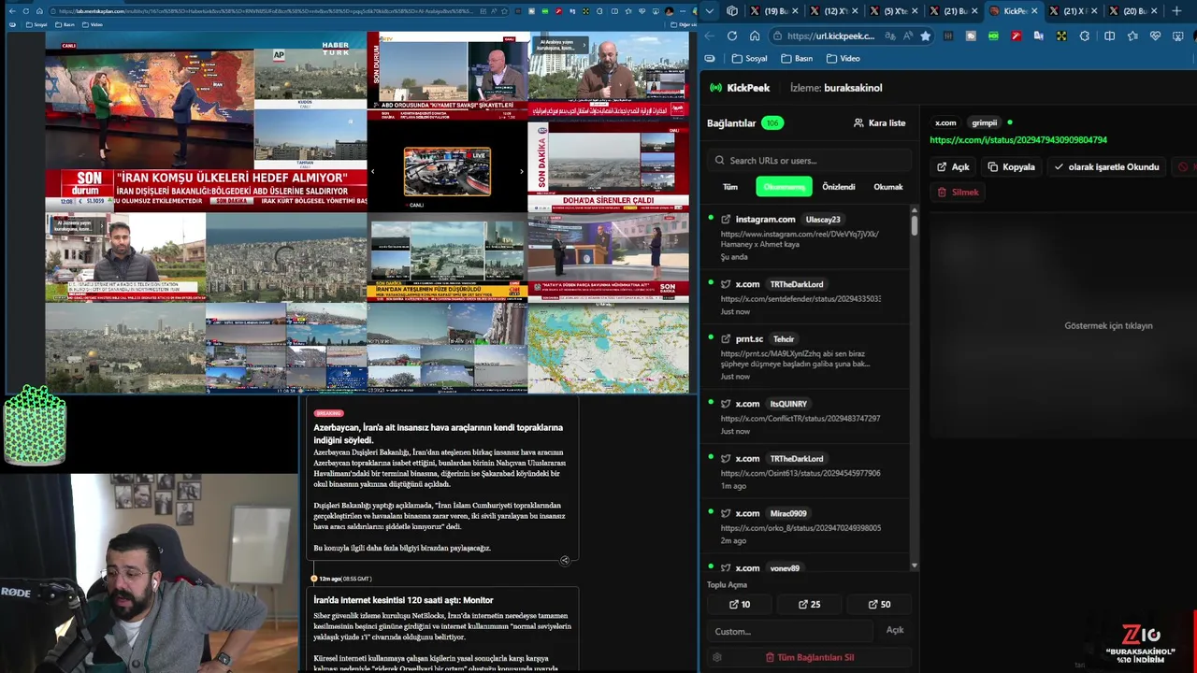Screen dimensions: 1197x673
Task: Open settings gear at bottom of links panel
Action: coord(717,657)
